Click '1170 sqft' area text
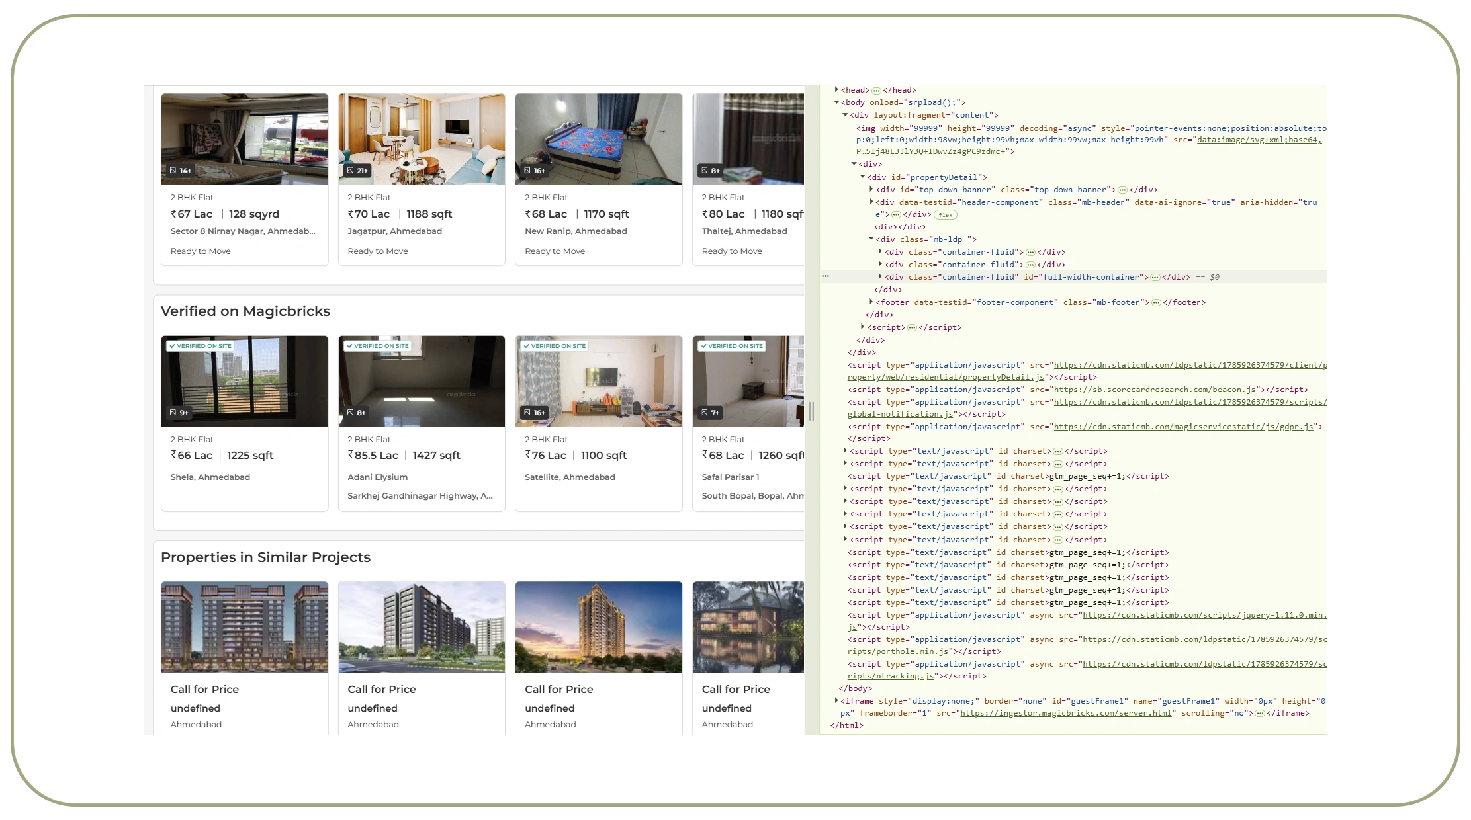Screen dimensions: 1471x820 tap(606, 214)
